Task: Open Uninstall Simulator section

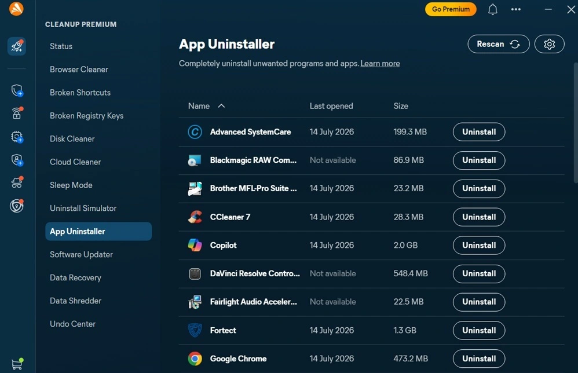Action: (x=83, y=209)
